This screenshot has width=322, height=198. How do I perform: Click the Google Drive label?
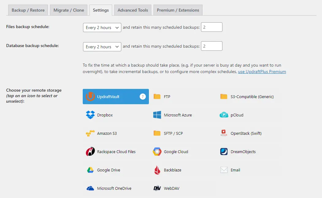[x=108, y=170]
